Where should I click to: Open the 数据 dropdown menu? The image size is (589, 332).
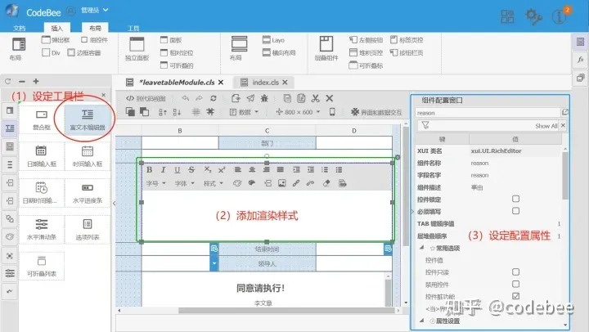coord(244,112)
